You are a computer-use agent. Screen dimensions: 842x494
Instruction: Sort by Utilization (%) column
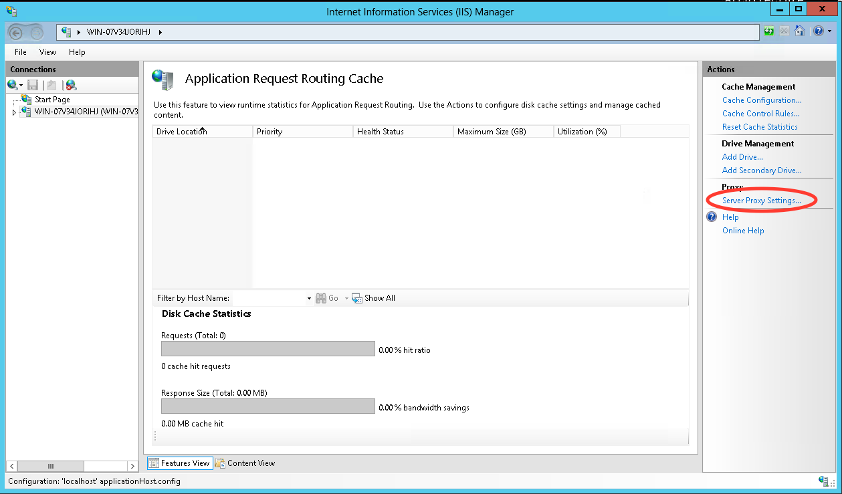[x=587, y=132]
